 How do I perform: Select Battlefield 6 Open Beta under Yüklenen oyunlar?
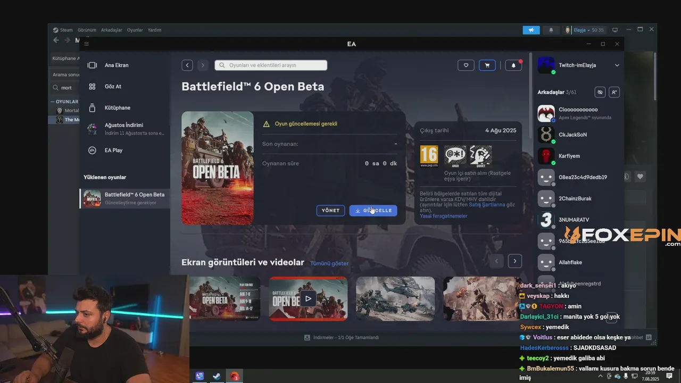125,198
